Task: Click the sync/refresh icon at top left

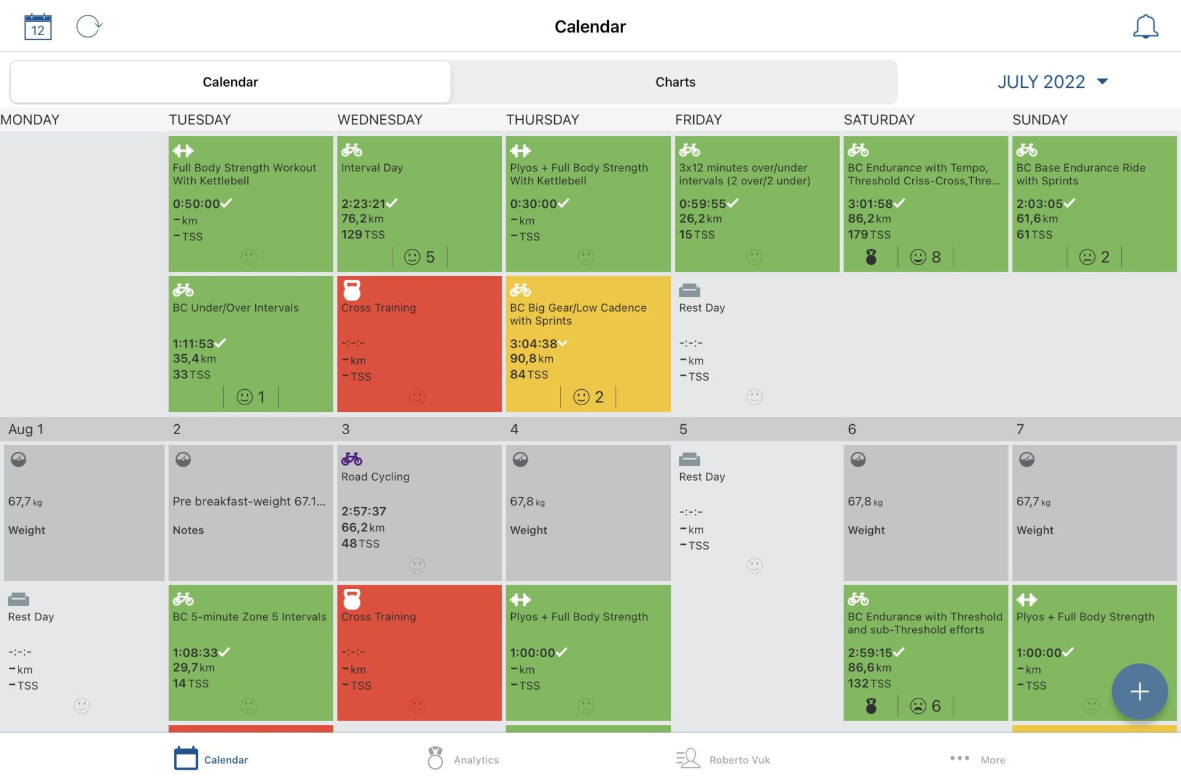Action: [89, 26]
